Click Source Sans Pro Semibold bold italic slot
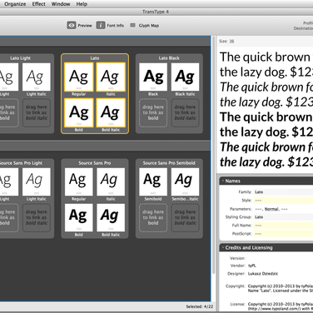Image resolution: width=313 pixels, height=313 pixels. coord(185,217)
